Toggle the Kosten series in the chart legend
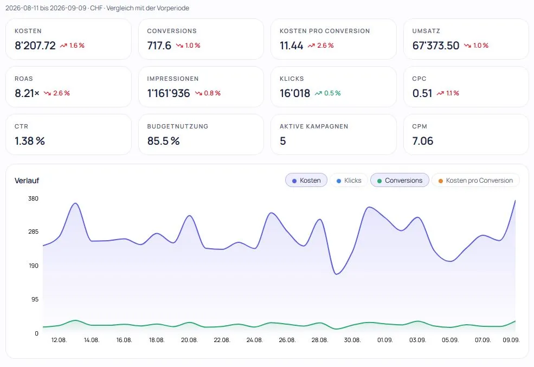 pyautogui.click(x=306, y=181)
